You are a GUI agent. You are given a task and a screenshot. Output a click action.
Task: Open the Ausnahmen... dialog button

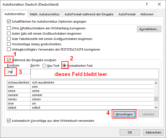click(x=149, y=29)
